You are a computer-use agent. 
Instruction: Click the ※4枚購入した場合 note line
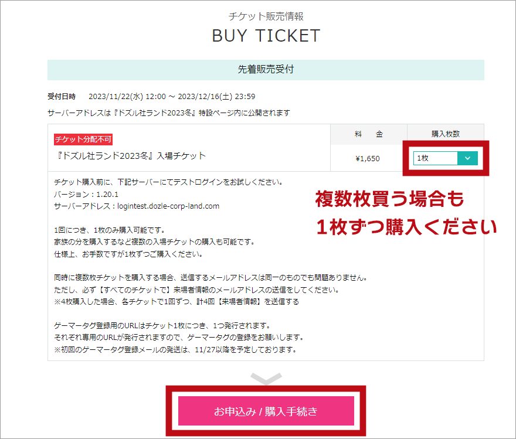point(176,302)
